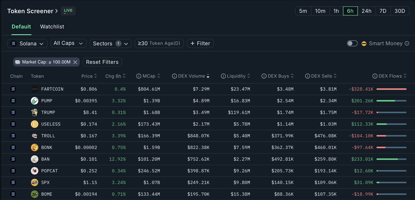The image size is (415, 200).
Task: Click the USELESS coin logo
Action: click(34, 124)
